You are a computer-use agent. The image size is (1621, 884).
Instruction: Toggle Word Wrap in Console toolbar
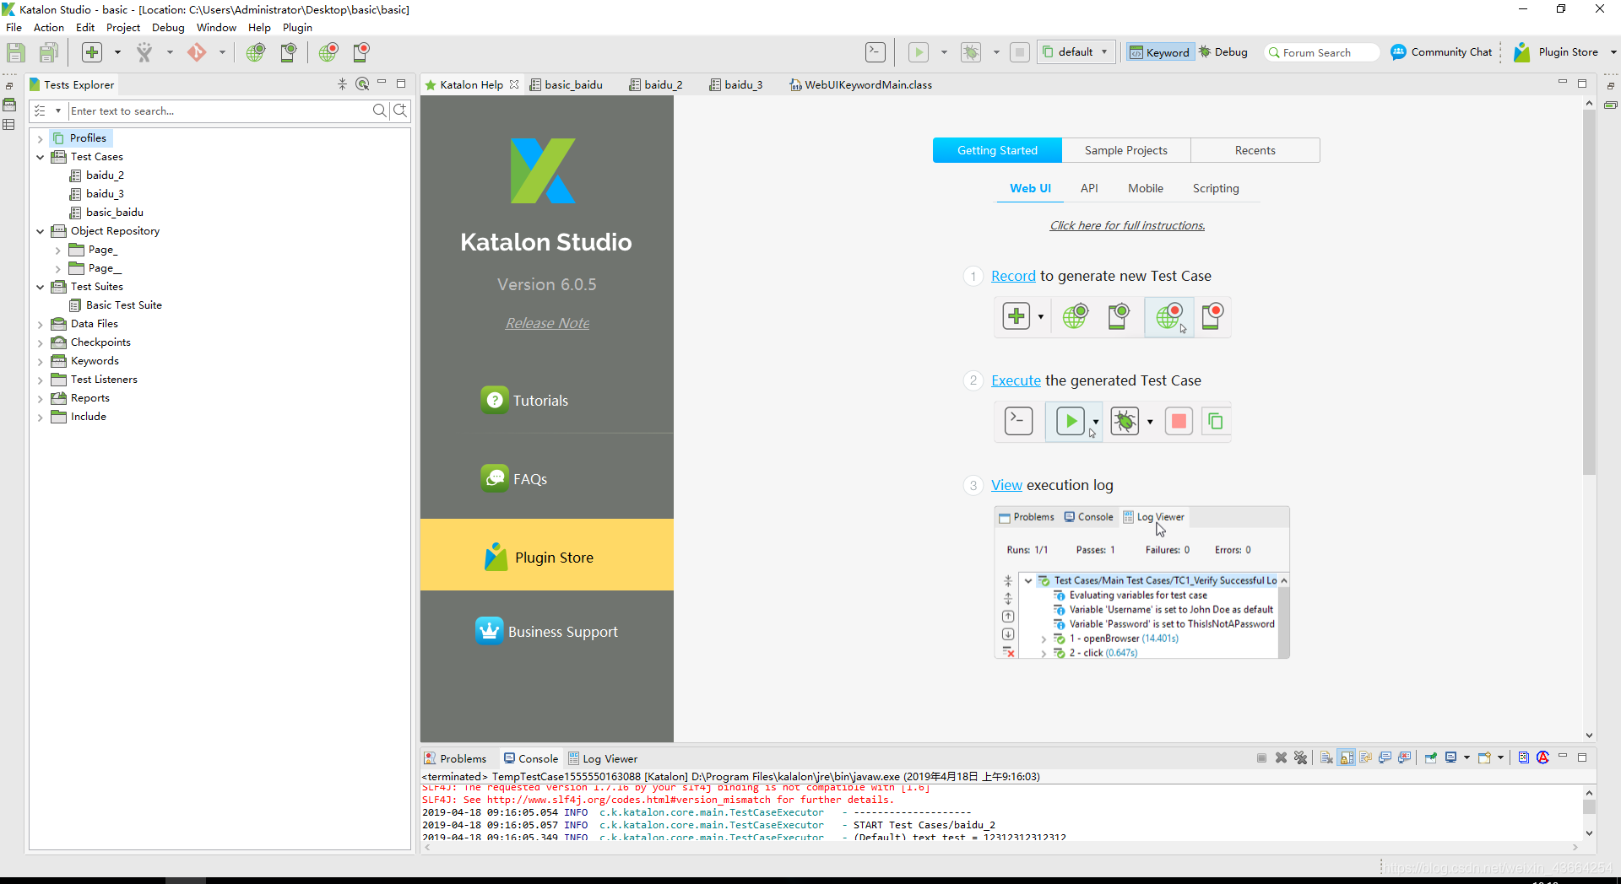1365,757
